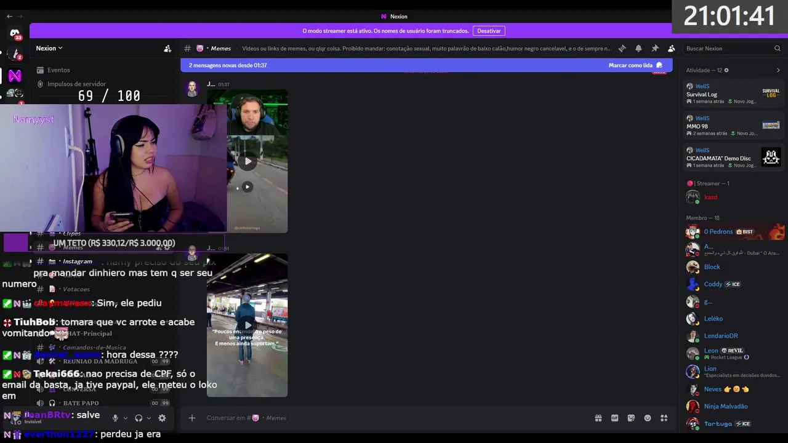788x443 pixels.
Task: Open Impulsos de servidor entry
Action: coord(76,84)
